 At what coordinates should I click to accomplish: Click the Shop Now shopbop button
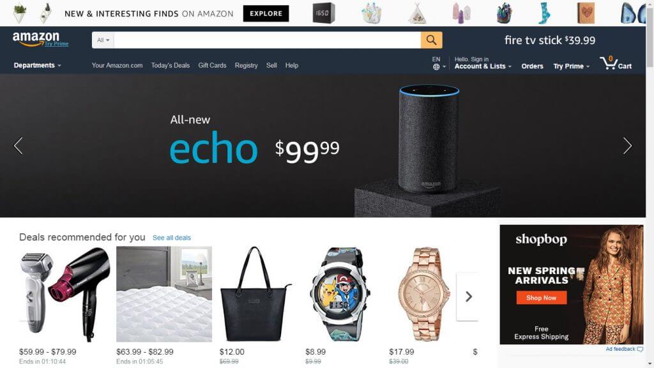[542, 298]
